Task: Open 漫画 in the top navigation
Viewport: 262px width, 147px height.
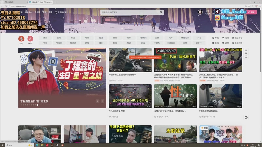Action: (44, 12)
